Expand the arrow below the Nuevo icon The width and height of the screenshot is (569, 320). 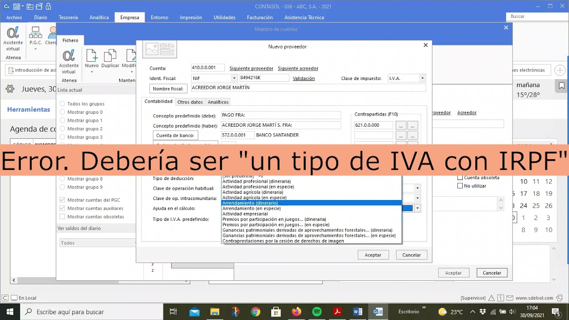(x=92, y=72)
